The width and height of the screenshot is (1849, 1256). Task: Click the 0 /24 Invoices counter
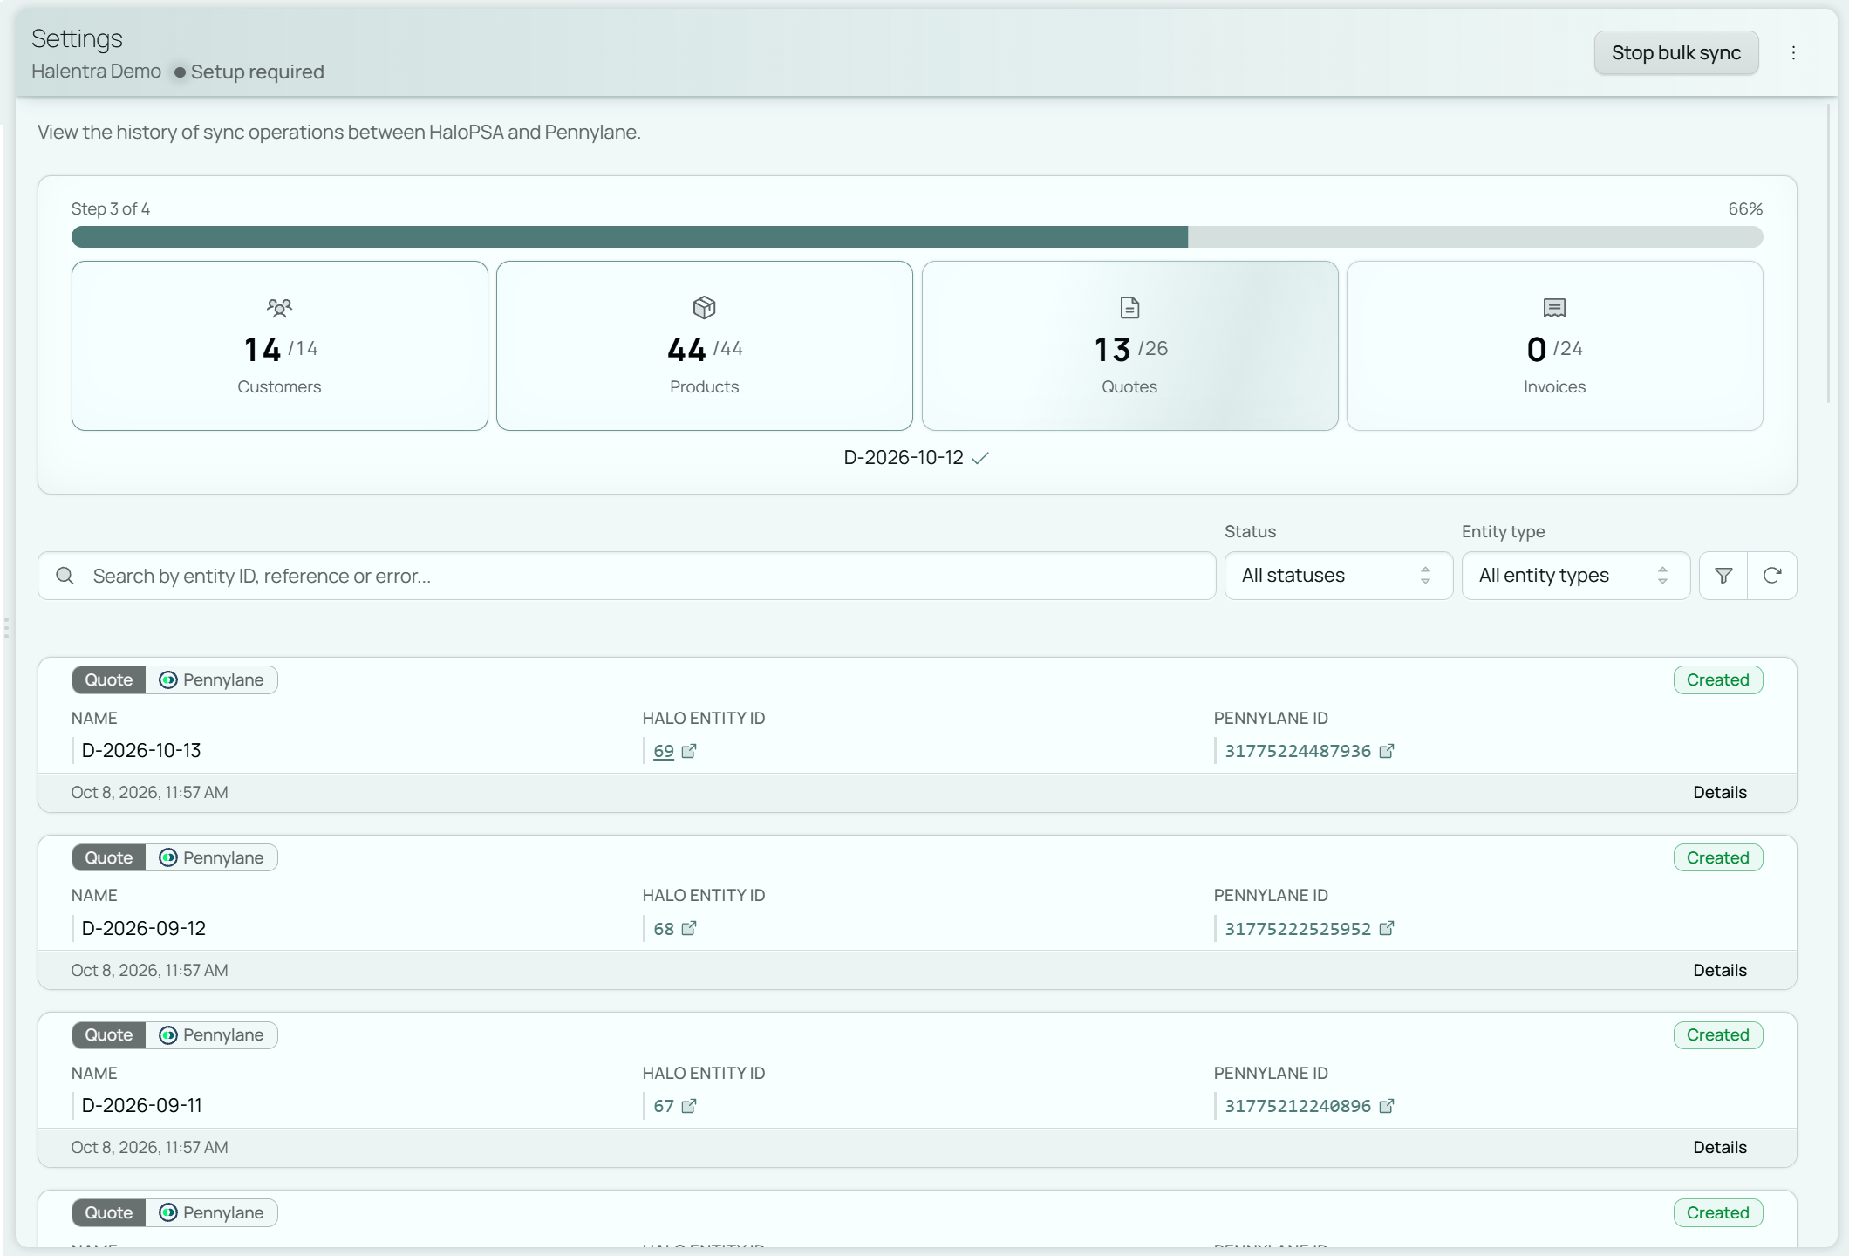(1554, 349)
